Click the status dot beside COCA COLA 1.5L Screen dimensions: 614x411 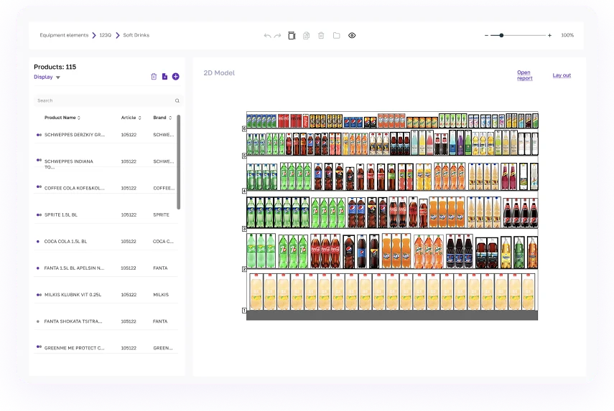coord(38,241)
